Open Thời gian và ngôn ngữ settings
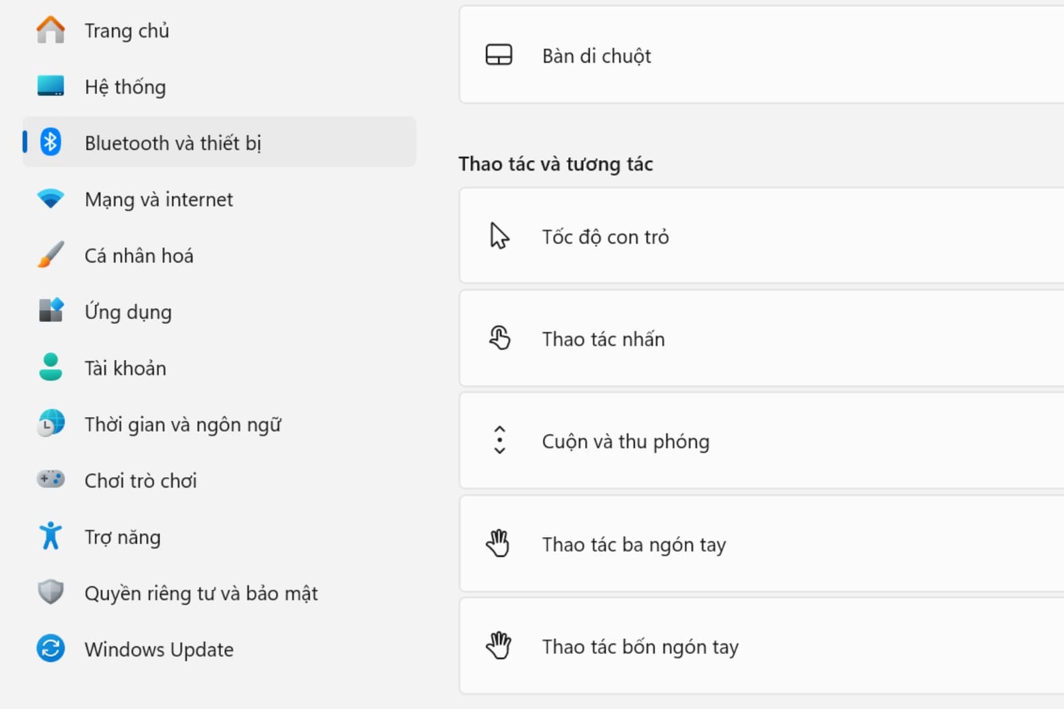Image resolution: width=1064 pixels, height=709 pixels. 183,425
